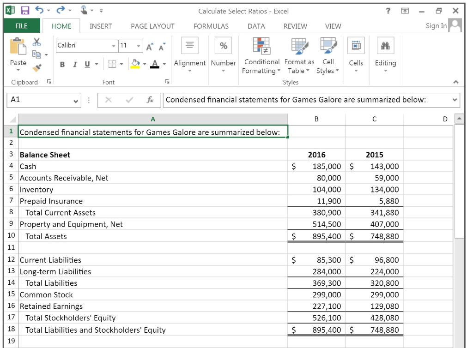Click the Increase Font Size icon
The image size is (473, 348).
(x=149, y=46)
